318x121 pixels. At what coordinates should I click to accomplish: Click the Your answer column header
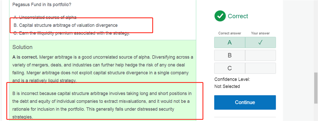[x=260, y=33]
